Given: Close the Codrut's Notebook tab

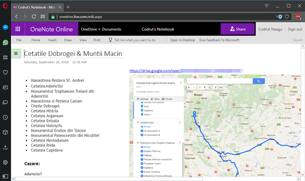Looking at the screenshot, I should (x=60, y=7).
